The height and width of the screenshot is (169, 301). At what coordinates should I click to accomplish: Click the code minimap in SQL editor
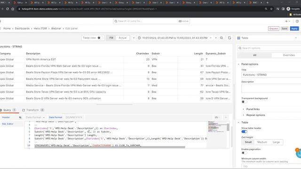(x=217, y=127)
